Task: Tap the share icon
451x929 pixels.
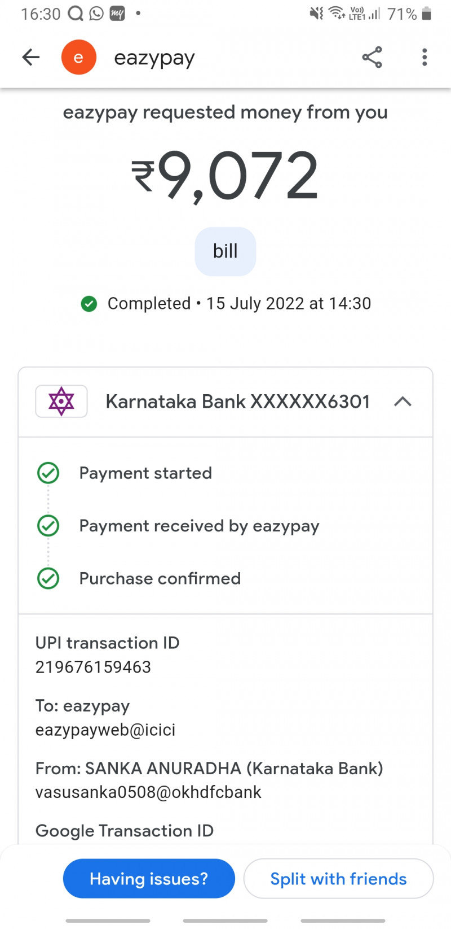Action: pos(372,57)
